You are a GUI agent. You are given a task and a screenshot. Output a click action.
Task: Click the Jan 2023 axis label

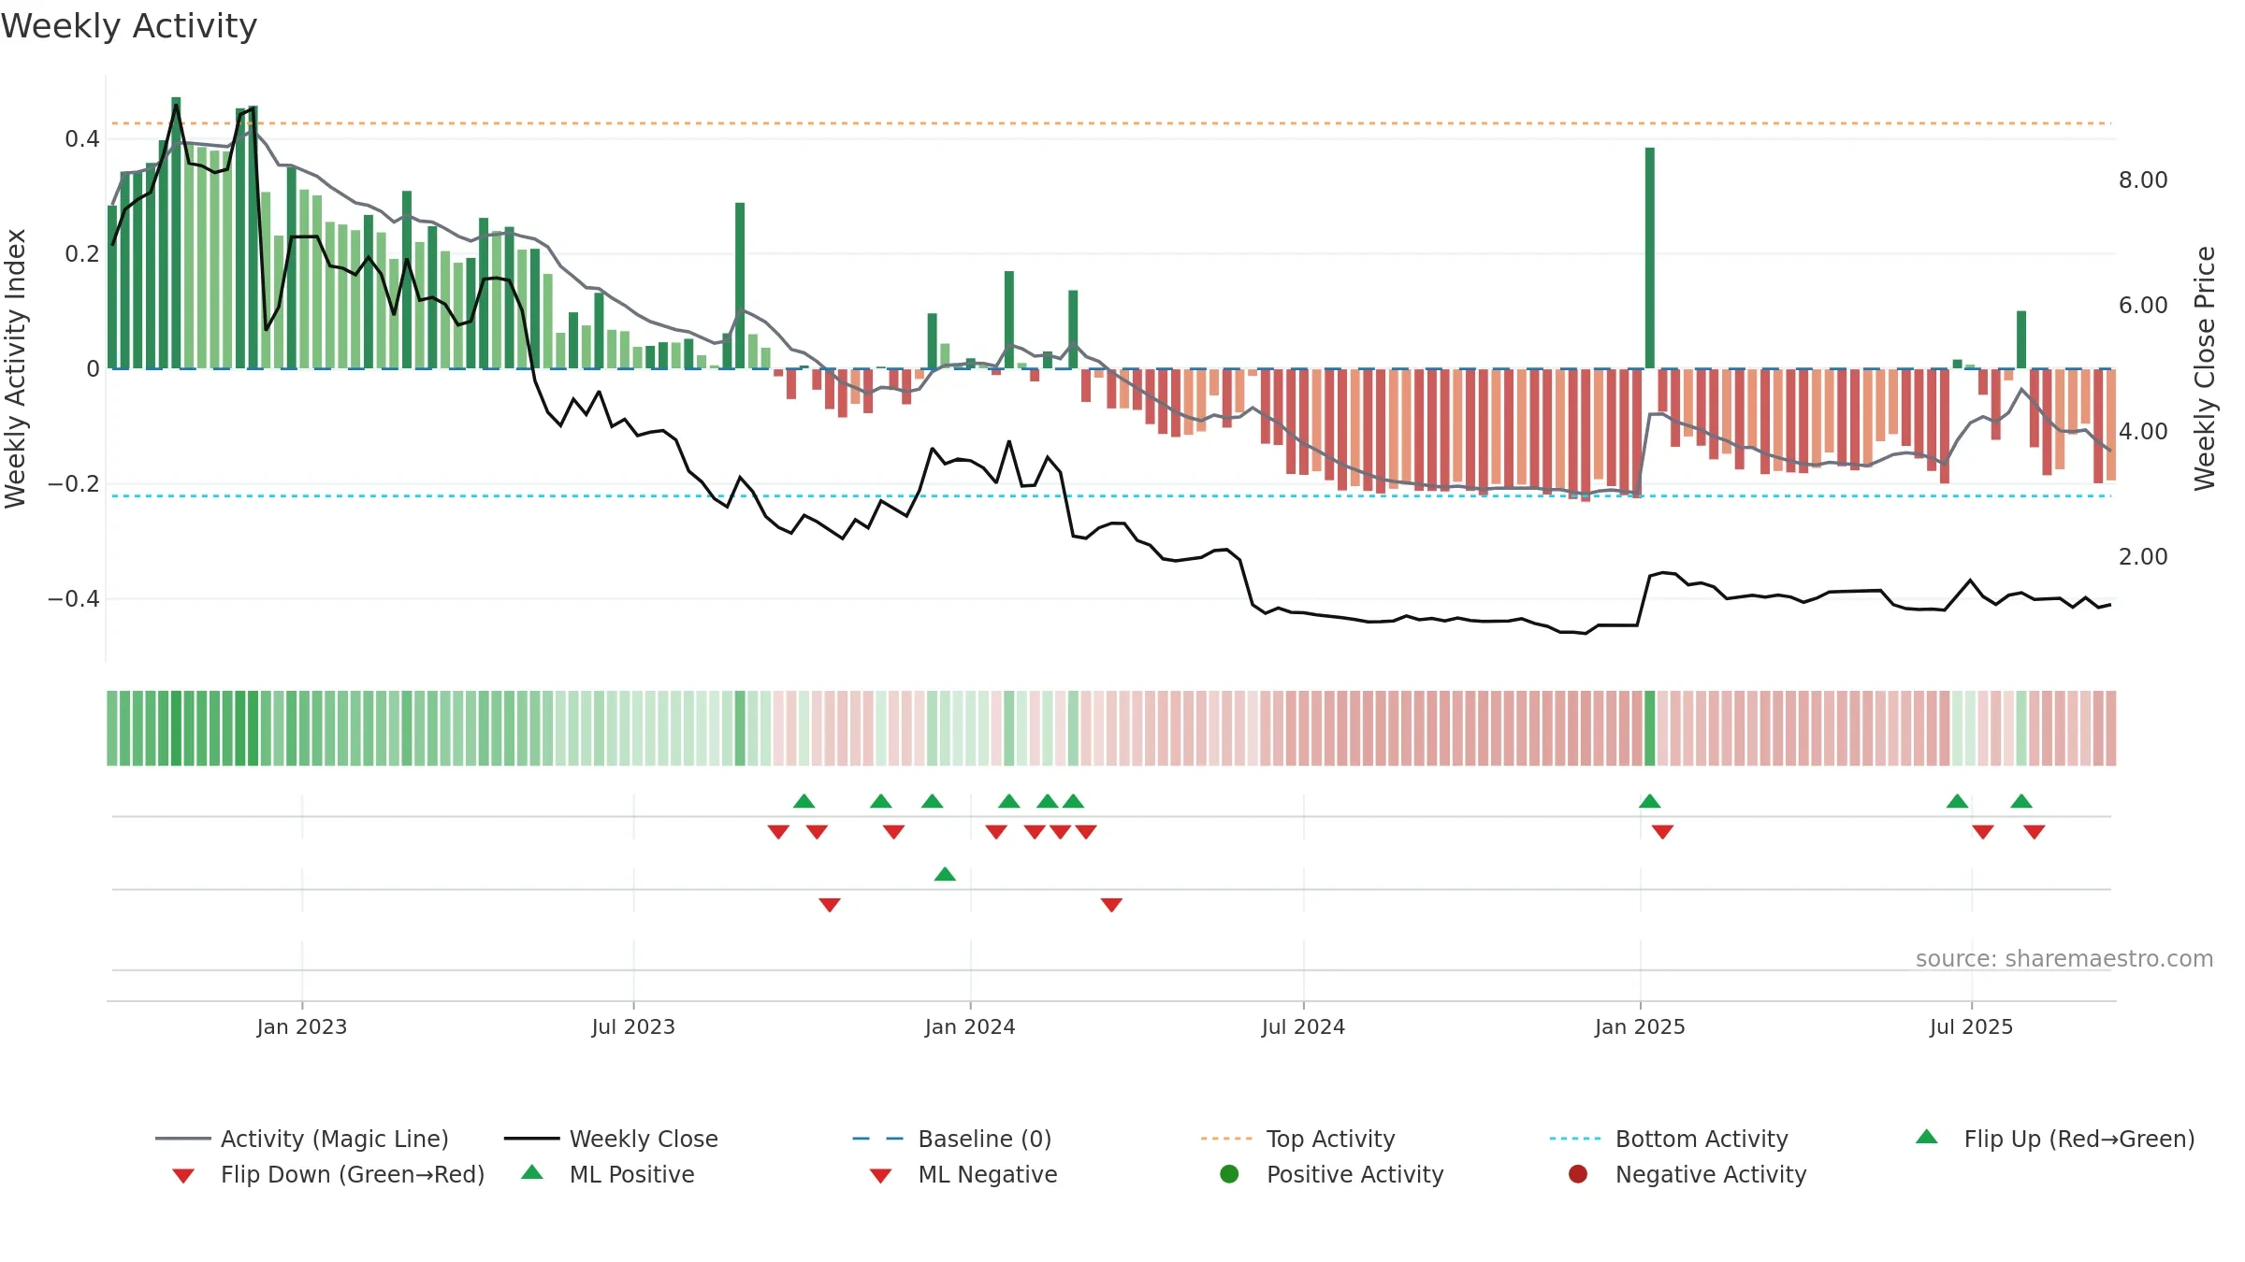(x=302, y=1026)
